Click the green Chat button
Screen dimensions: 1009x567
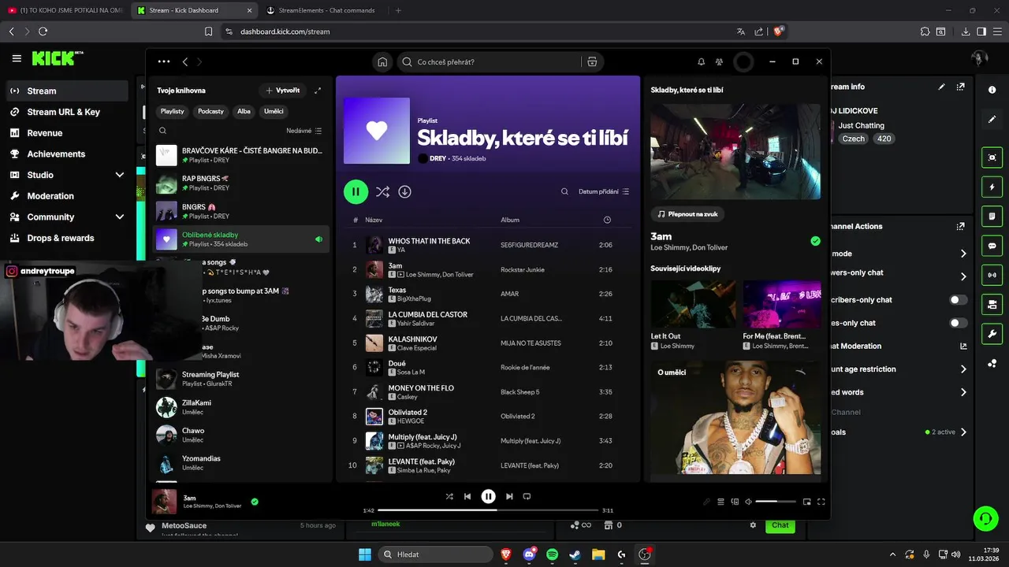(780, 525)
